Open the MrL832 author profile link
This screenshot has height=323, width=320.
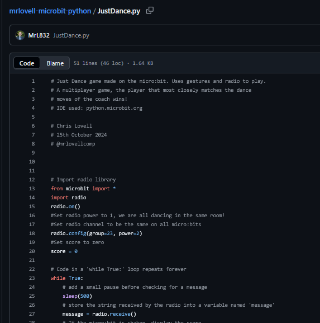[x=39, y=35]
